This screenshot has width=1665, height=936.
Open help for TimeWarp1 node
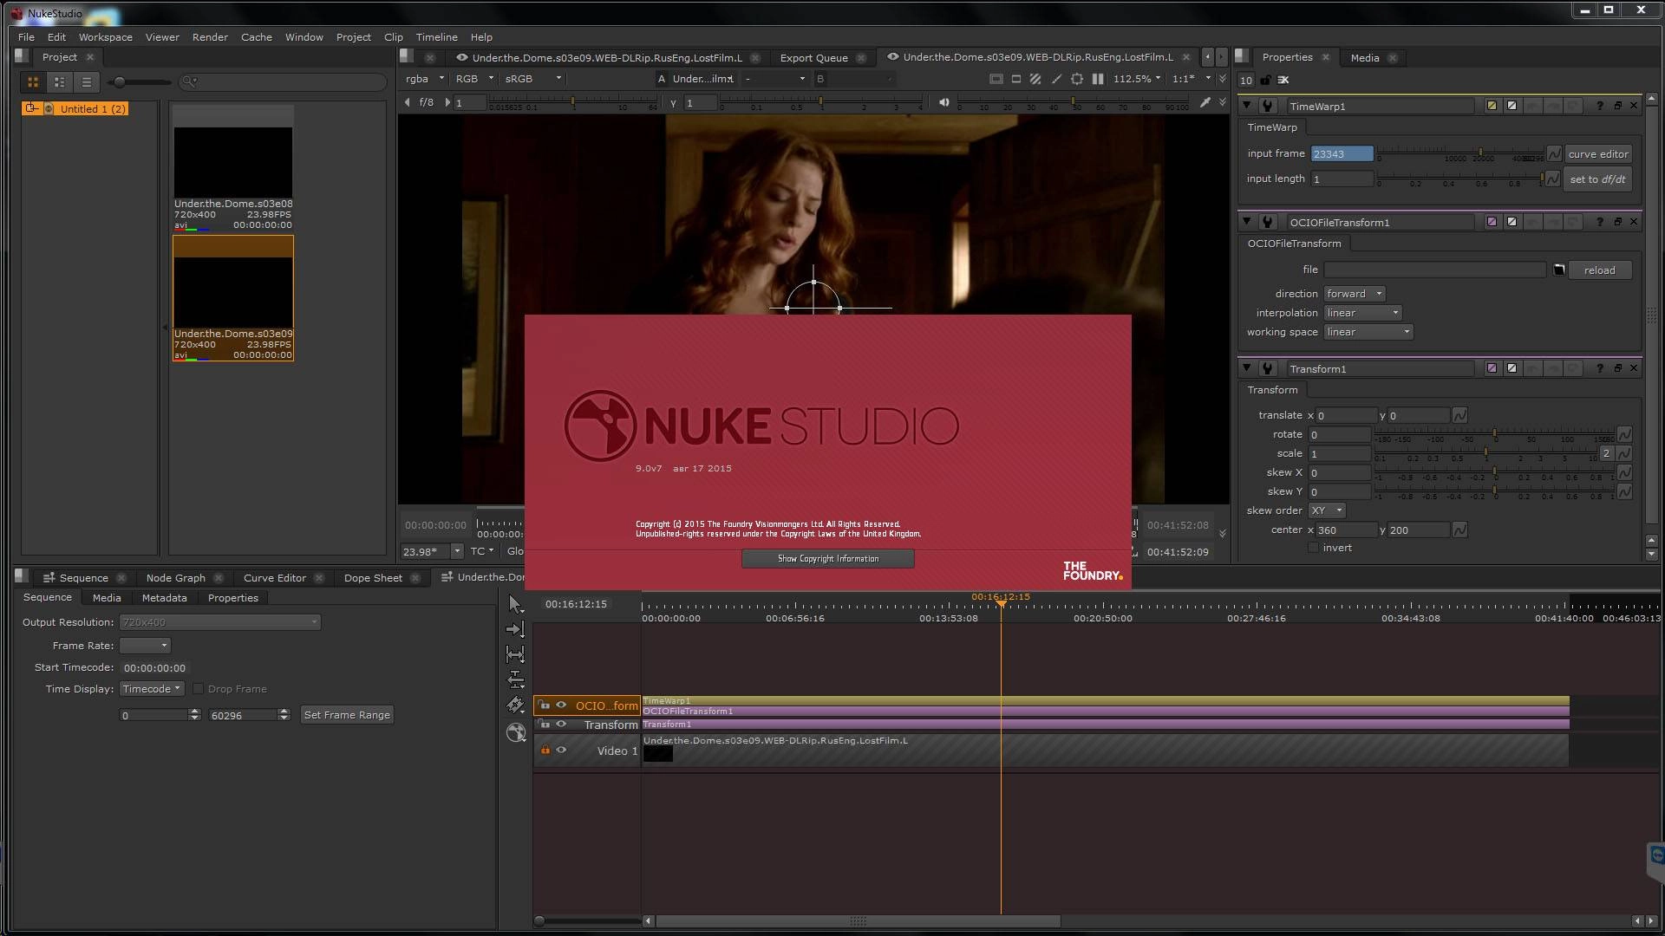[x=1600, y=106]
